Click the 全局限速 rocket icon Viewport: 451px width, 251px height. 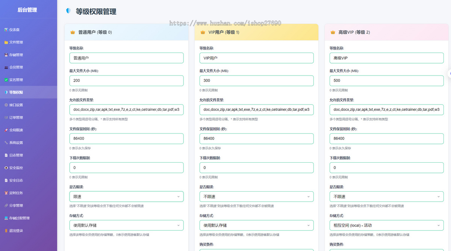coord(6,130)
